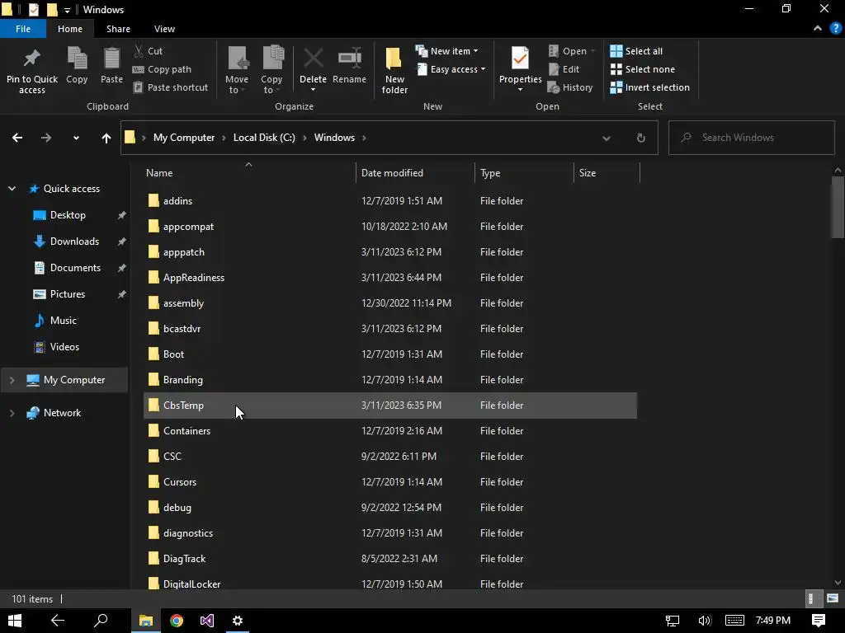
Task: Go forward in folder history
Action: coord(46,138)
